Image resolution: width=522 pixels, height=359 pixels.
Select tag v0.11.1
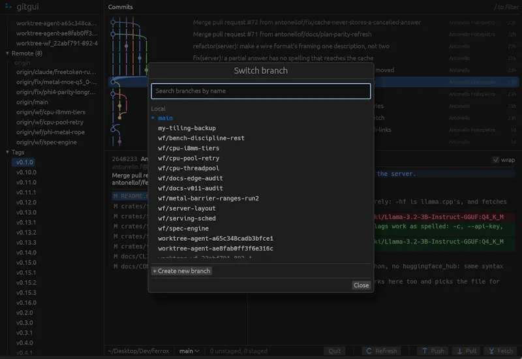coord(26,192)
